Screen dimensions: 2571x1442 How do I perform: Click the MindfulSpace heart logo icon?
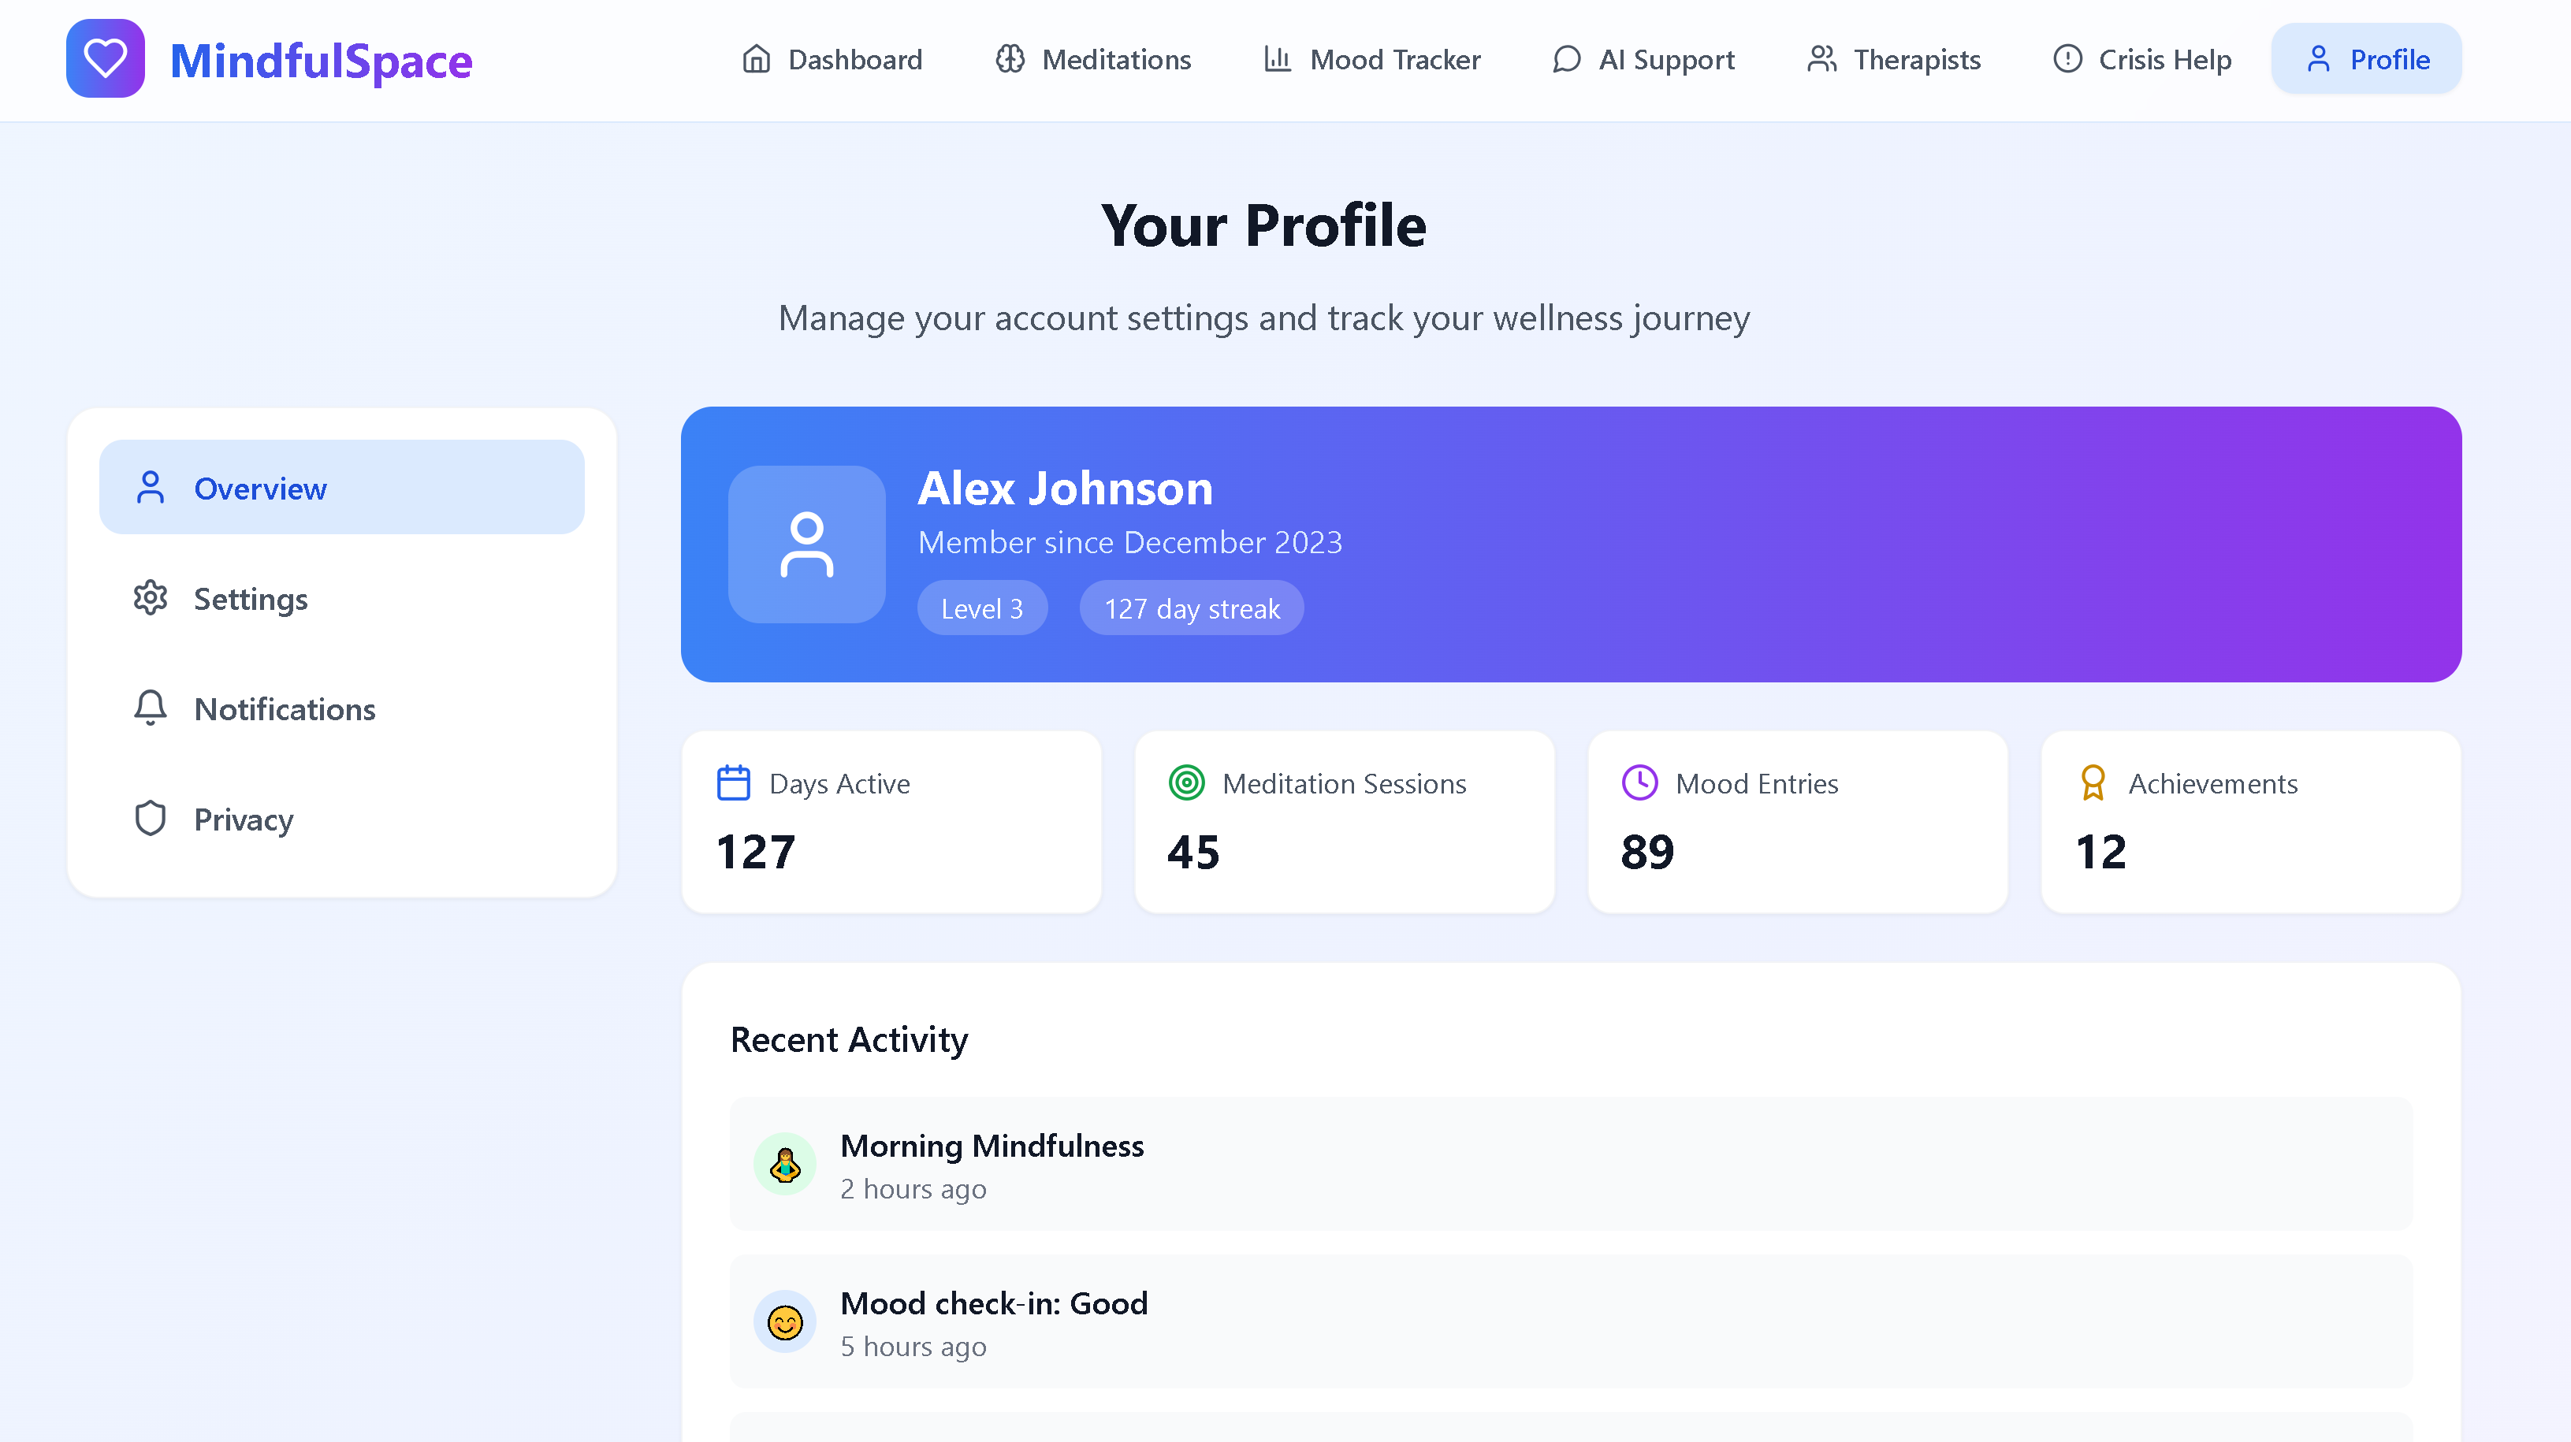(105, 59)
